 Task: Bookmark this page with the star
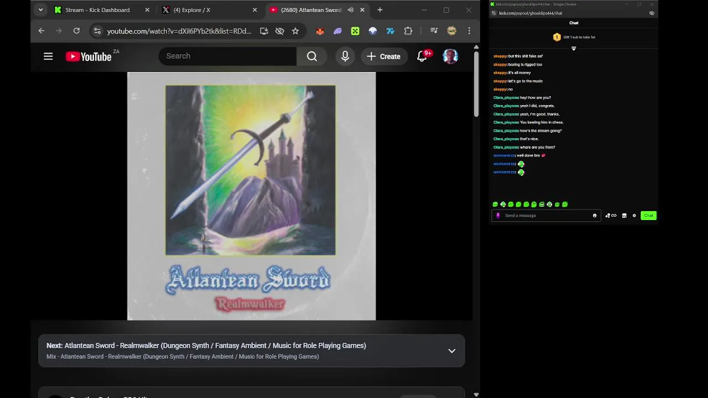(295, 31)
